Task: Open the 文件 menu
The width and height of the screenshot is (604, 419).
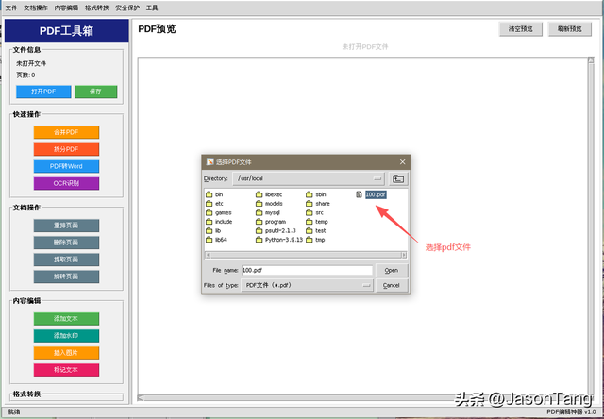Action: pos(11,8)
